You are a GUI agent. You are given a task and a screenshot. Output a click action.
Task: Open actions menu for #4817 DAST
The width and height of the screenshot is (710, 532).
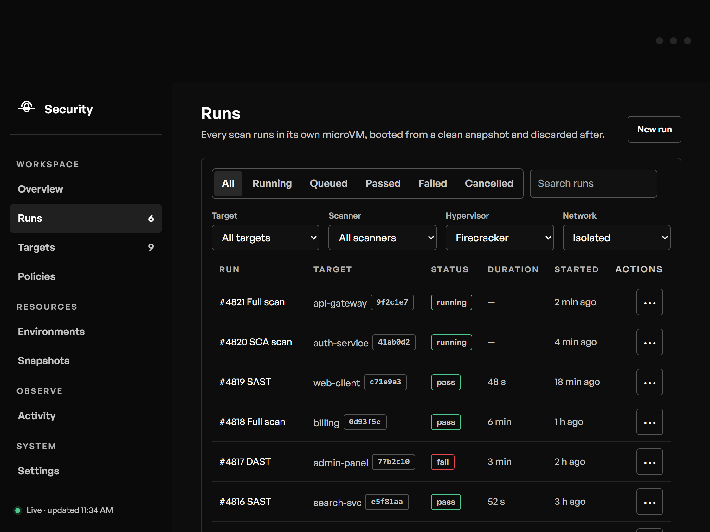pyautogui.click(x=649, y=462)
